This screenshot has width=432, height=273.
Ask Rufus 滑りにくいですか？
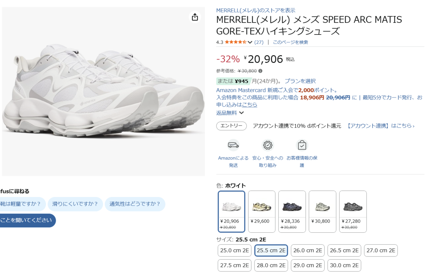tap(75, 204)
